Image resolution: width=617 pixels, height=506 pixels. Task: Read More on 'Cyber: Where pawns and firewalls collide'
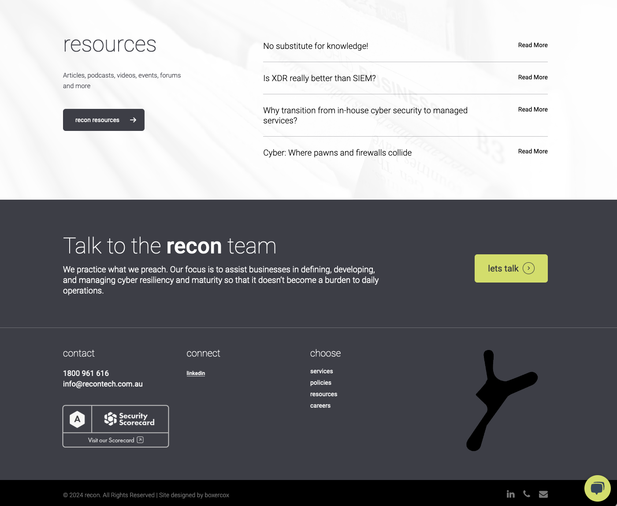tap(532, 151)
